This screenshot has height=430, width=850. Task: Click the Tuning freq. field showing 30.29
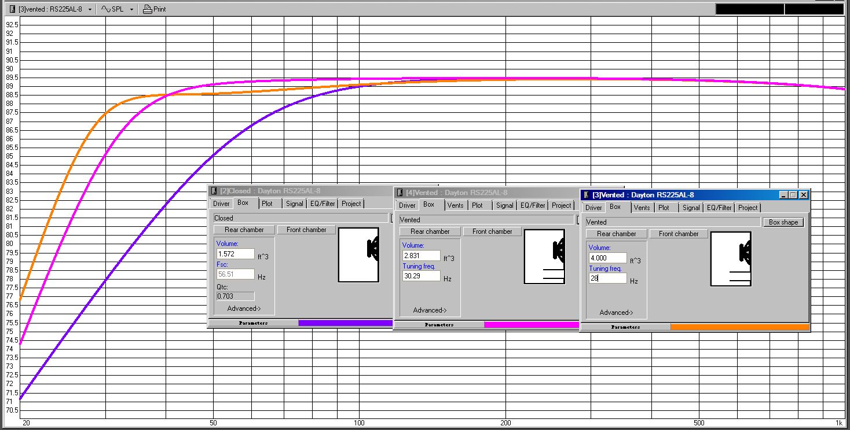421,276
